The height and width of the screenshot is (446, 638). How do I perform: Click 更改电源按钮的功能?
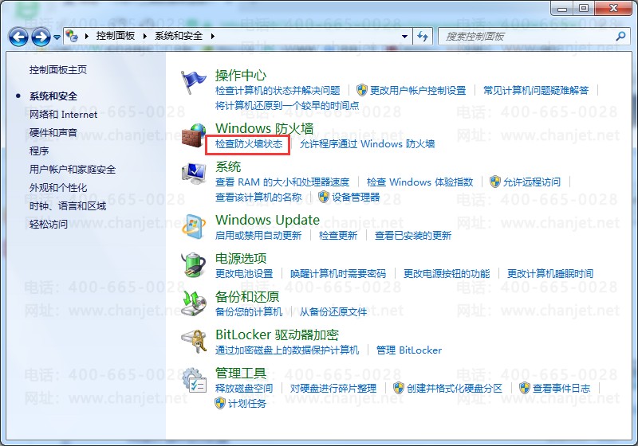[x=447, y=274]
